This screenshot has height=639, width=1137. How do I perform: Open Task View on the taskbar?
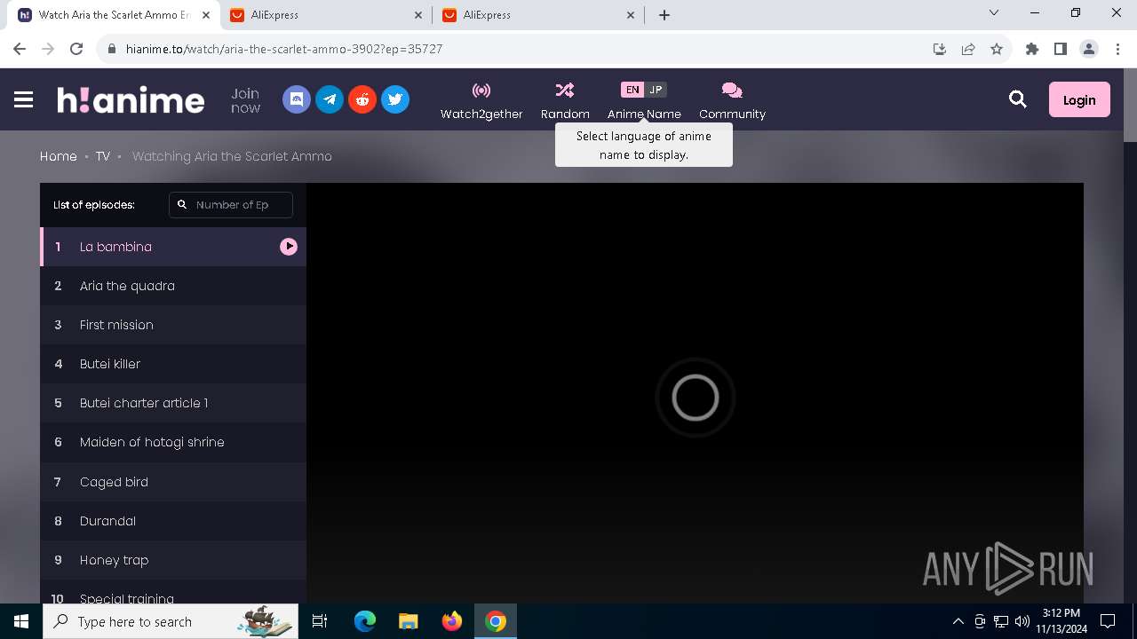[x=320, y=621]
